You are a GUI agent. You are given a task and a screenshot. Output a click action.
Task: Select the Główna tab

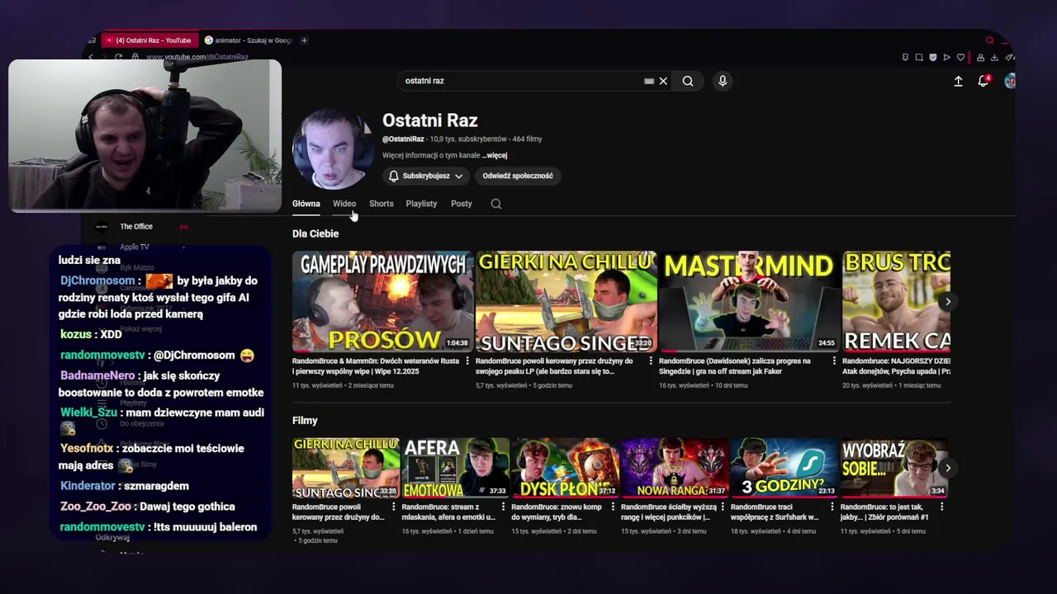click(x=306, y=204)
